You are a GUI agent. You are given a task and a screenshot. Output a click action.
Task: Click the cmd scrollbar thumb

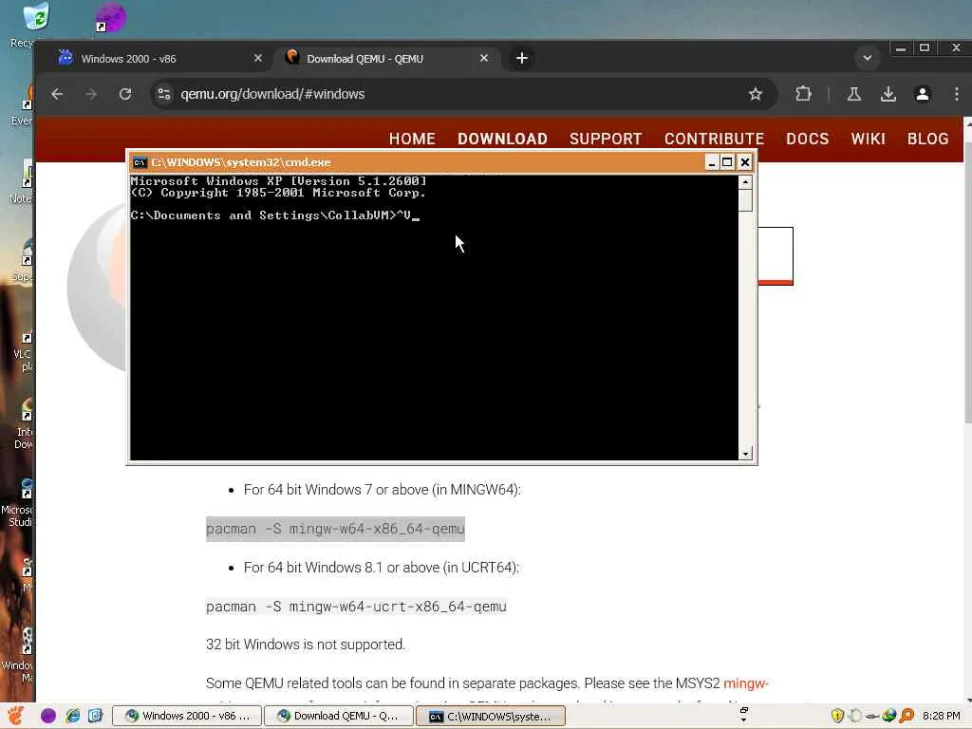pyautogui.click(x=746, y=200)
